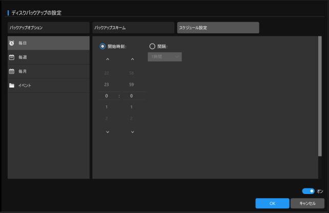Click the calendar icon beside 毎週
Image resolution: width=329 pixels, height=213 pixels.
point(12,57)
